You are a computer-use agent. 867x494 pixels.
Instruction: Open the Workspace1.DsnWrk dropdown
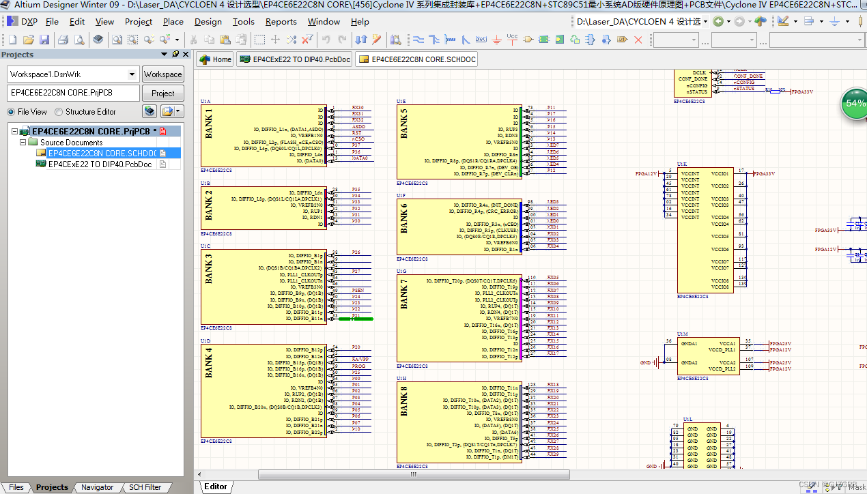[x=132, y=74]
